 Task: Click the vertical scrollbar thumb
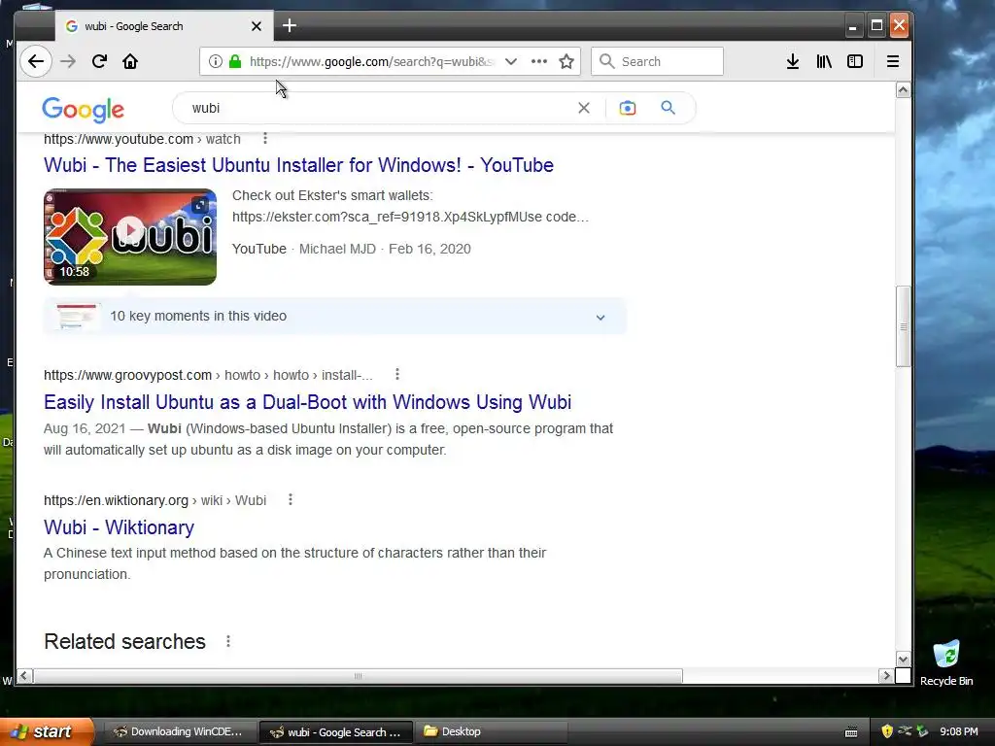(903, 326)
